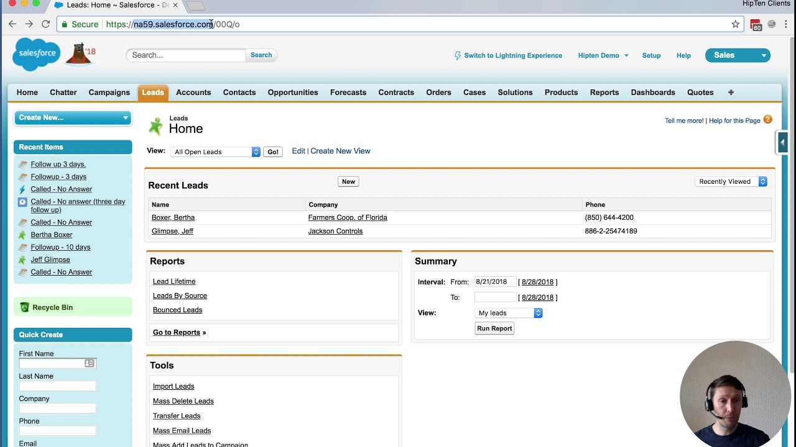Click the green Leads Home icon
The width and height of the screenshot is (796, 447).
(x=155, y=126)
